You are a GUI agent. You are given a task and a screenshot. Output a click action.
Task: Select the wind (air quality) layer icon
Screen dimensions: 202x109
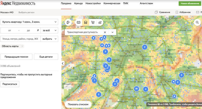click(100, 23)
